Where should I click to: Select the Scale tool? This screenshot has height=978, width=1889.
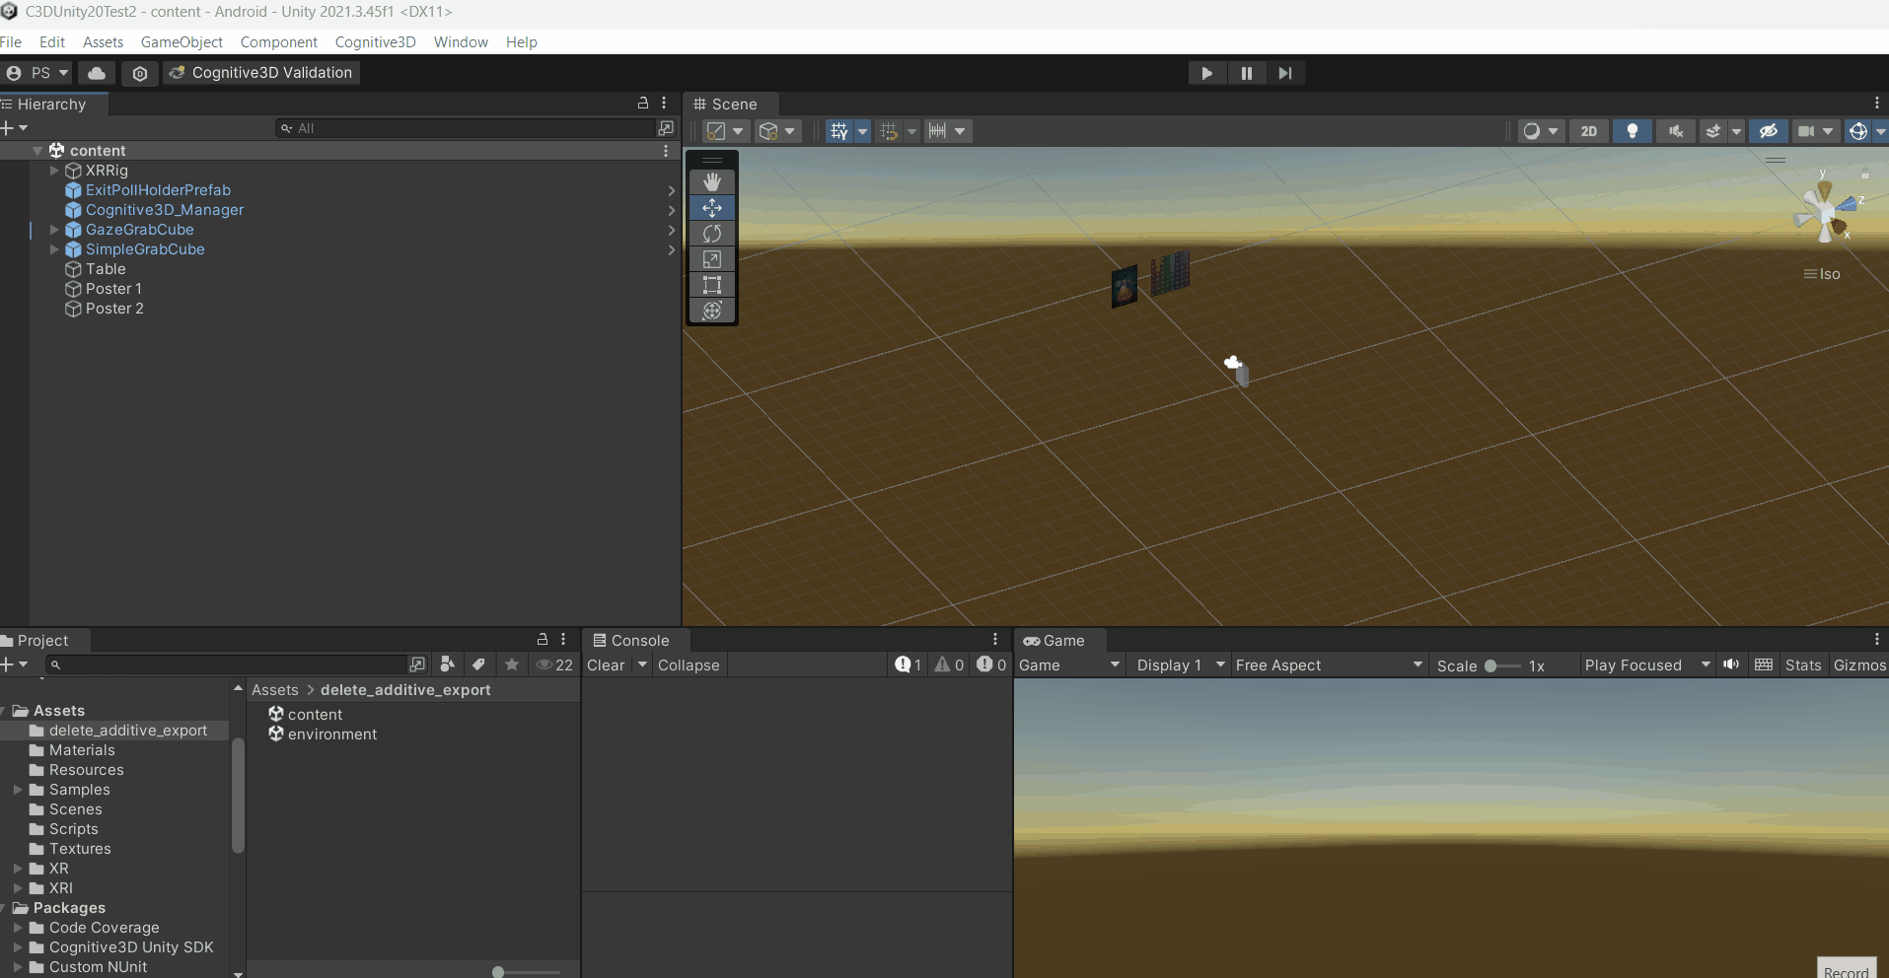pyautogui.click(x=712, y=259)
